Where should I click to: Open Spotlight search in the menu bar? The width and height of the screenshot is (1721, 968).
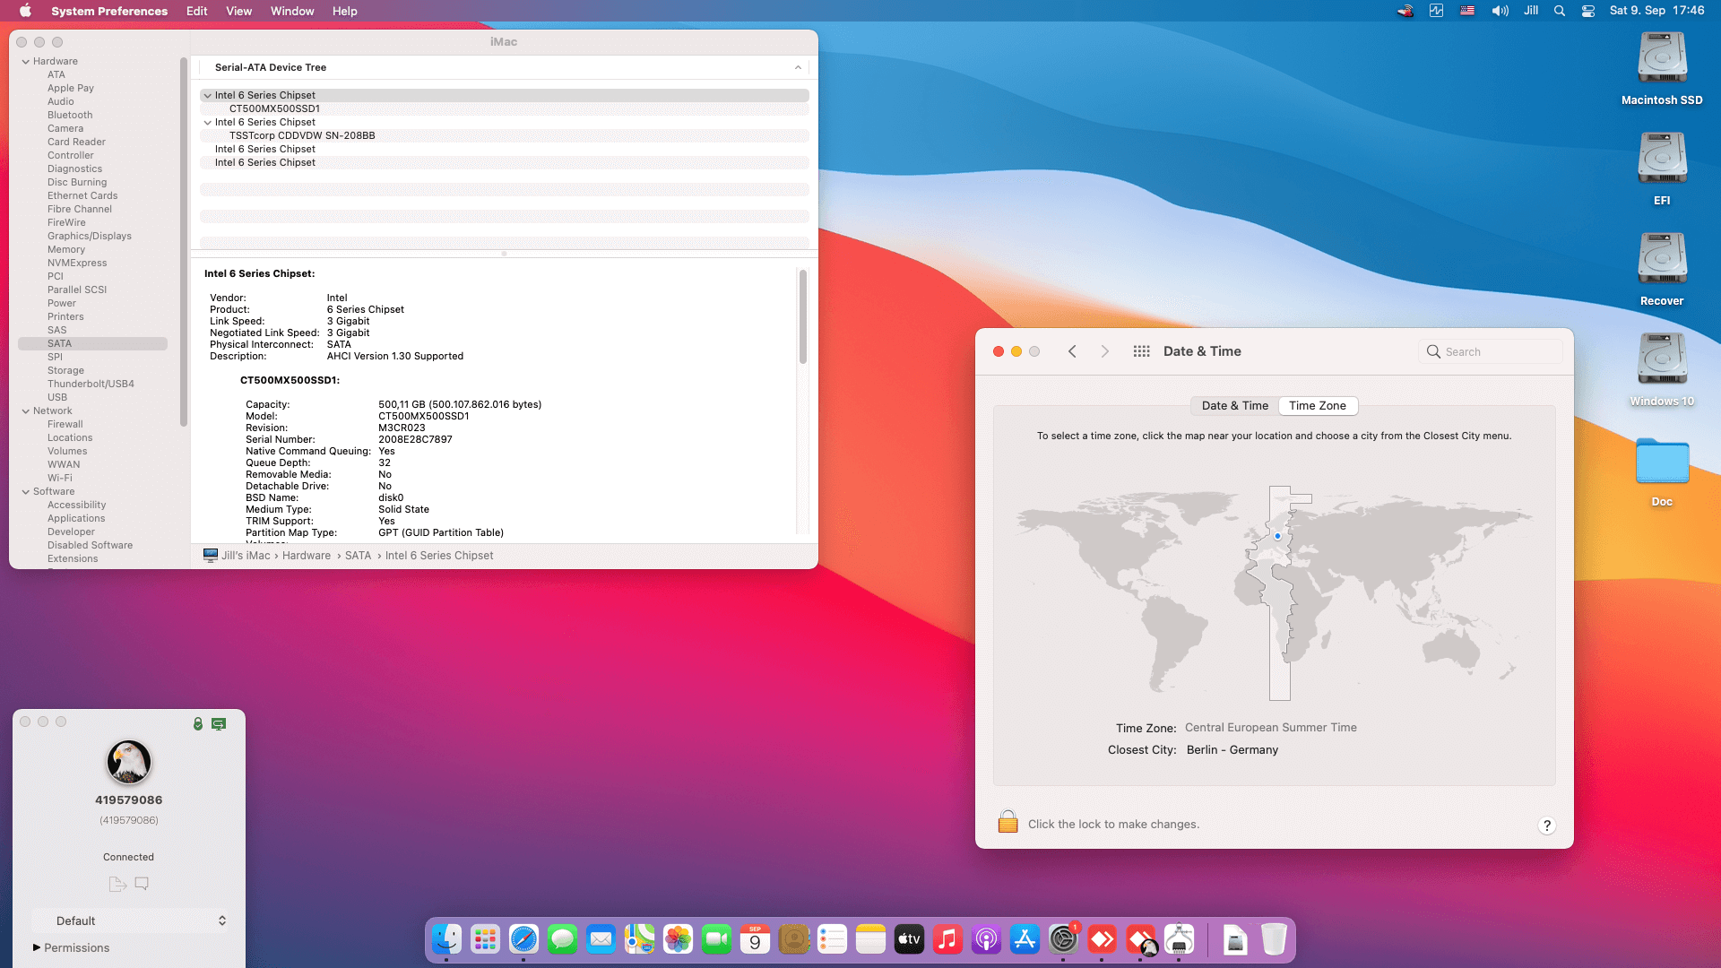pyautogui.click(x=1560, y=11)
